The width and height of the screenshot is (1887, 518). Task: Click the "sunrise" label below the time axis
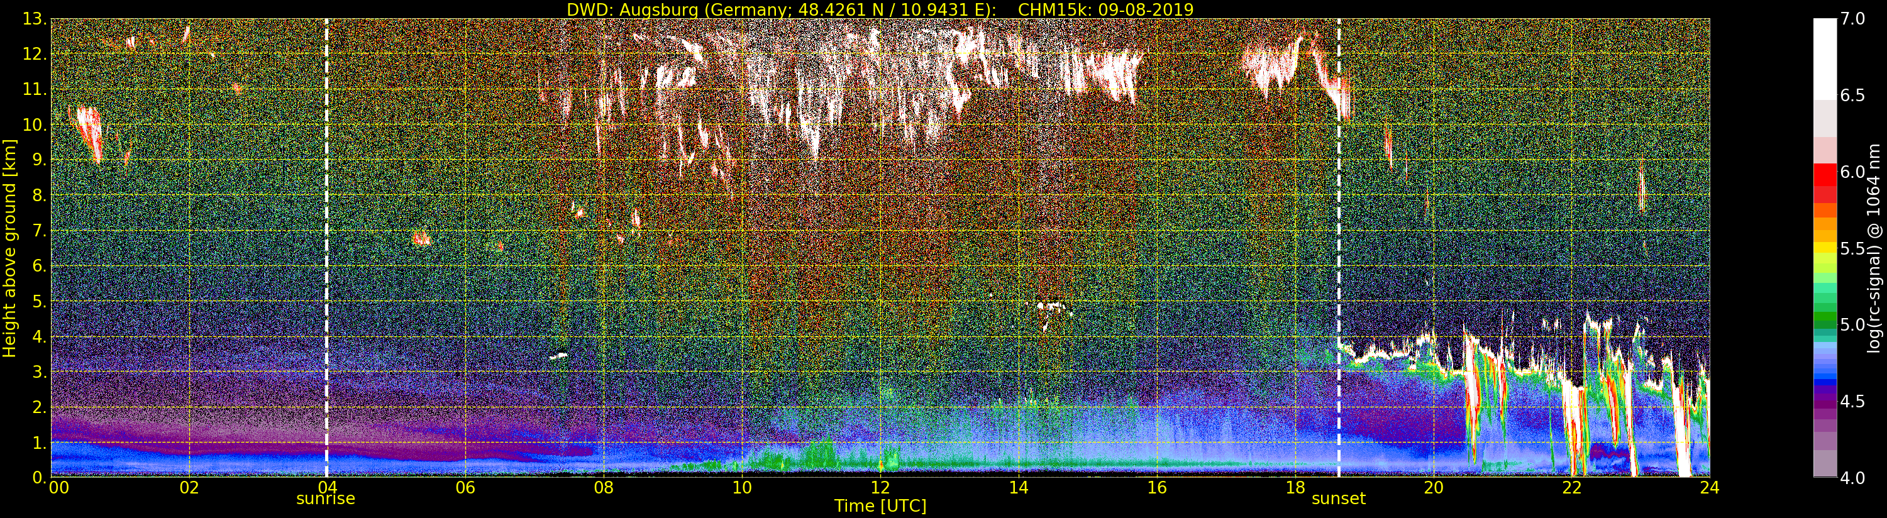click(325, 499)
